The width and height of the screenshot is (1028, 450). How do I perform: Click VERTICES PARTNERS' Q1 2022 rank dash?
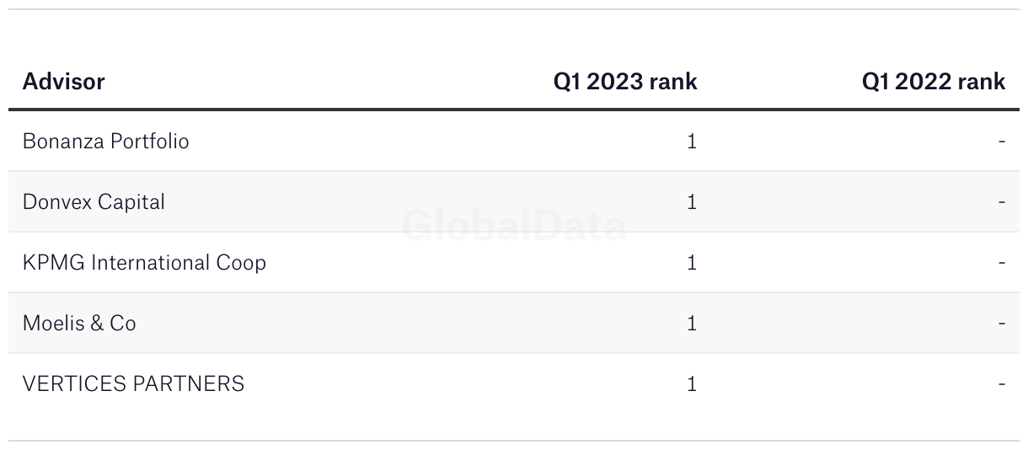(x=1002, y=384)
